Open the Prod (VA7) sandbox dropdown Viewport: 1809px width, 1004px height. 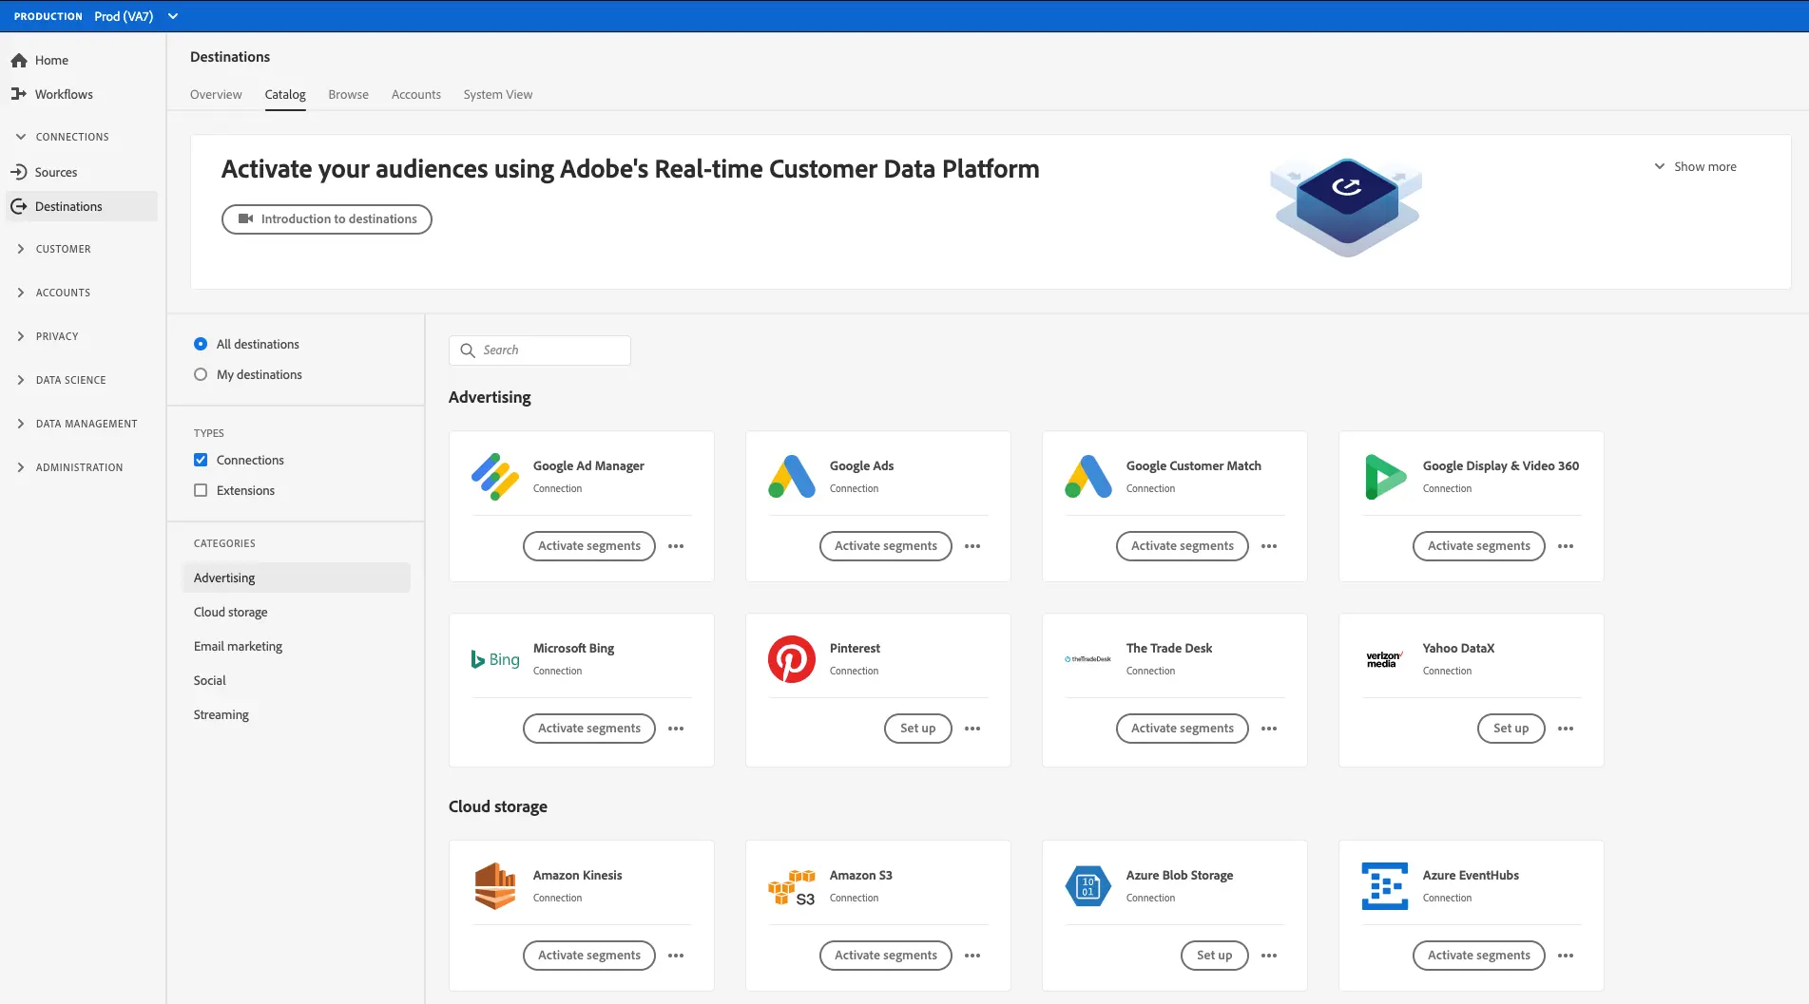coord(137,16)
